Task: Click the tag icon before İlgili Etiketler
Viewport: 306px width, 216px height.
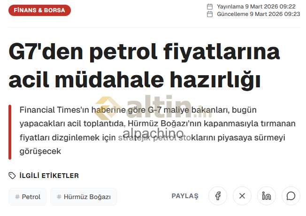Action: tap(12, 176)
